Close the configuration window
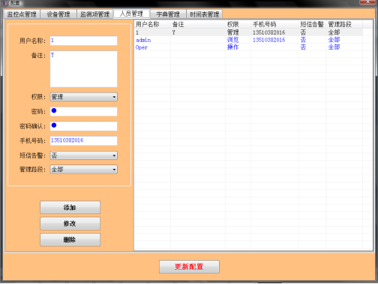The image size is (378, 284). (x=368, y=2)
